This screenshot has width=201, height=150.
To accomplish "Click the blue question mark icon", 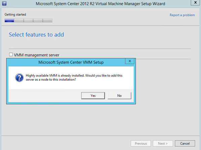I will tap(19, 78).
